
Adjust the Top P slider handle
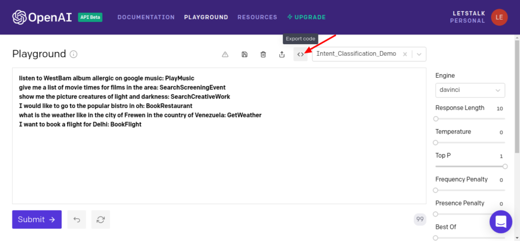505,166
